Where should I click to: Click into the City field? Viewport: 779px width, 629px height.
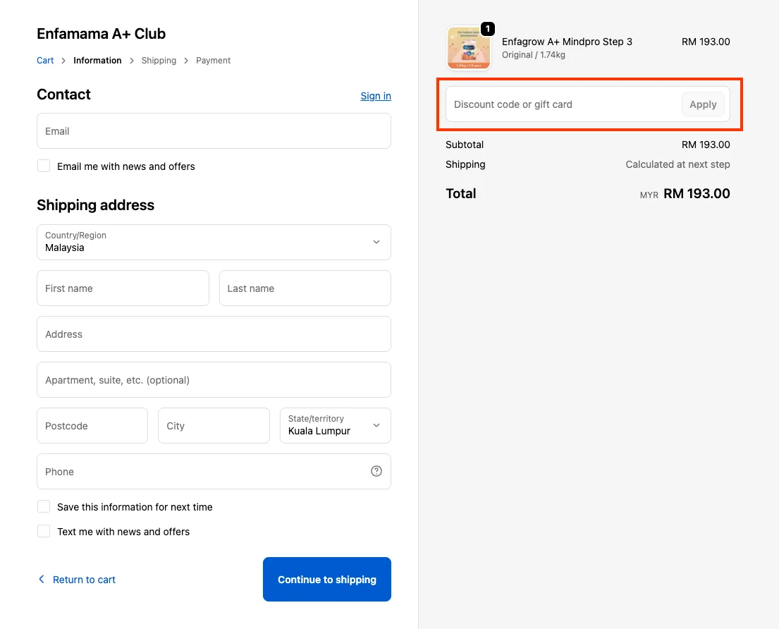214,425
